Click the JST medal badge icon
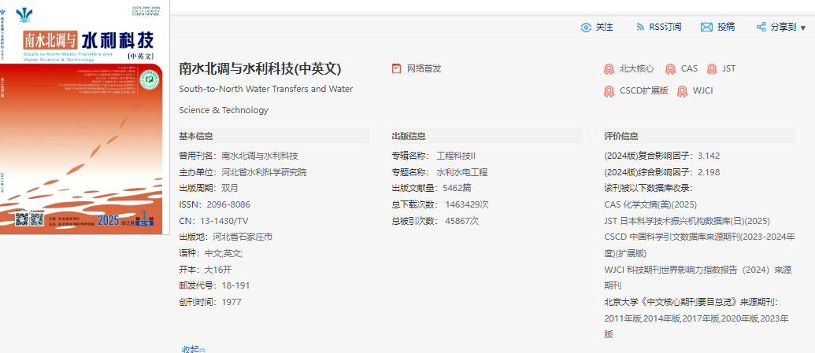815x353 pixels. pyautogui.click(x=712, y=69)
